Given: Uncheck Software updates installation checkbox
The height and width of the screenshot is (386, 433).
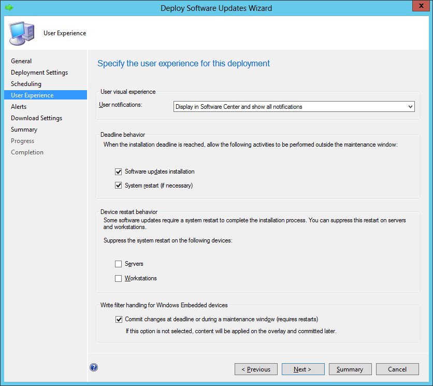Looking at the screenshot, I should (x=119, y=171).
